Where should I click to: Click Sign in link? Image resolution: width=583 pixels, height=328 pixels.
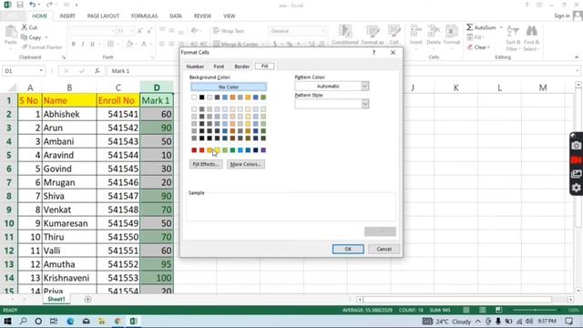coord(562,15)
